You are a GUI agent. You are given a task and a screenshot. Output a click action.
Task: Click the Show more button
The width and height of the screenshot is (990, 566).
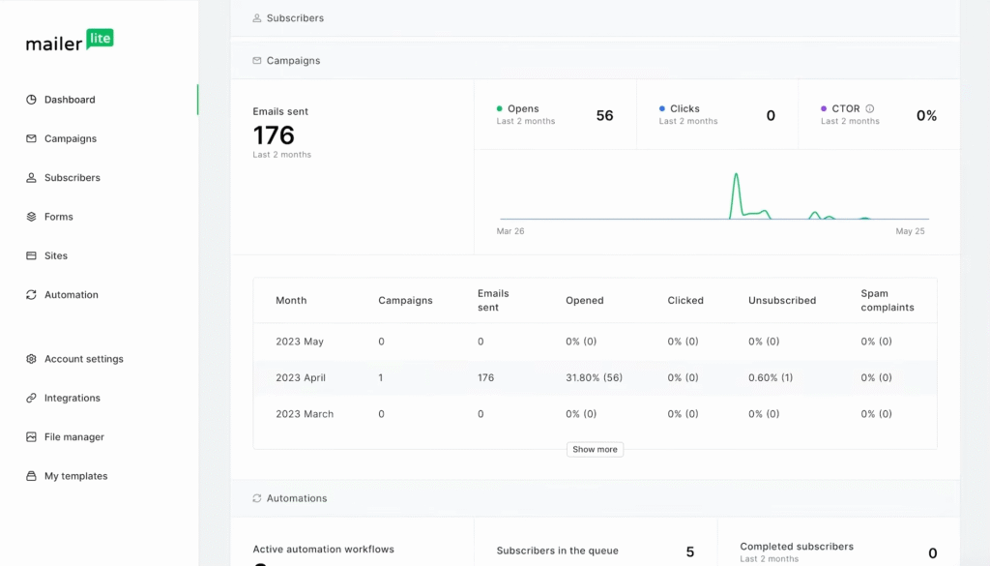(594, 449)
